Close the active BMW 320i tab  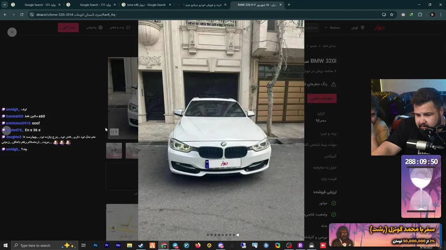pos(281,5)
